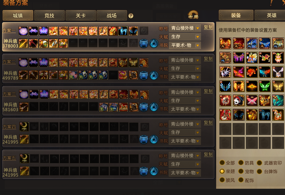
Task: Open 称号 dropdown in 方案一
Action: click(185, 28)
